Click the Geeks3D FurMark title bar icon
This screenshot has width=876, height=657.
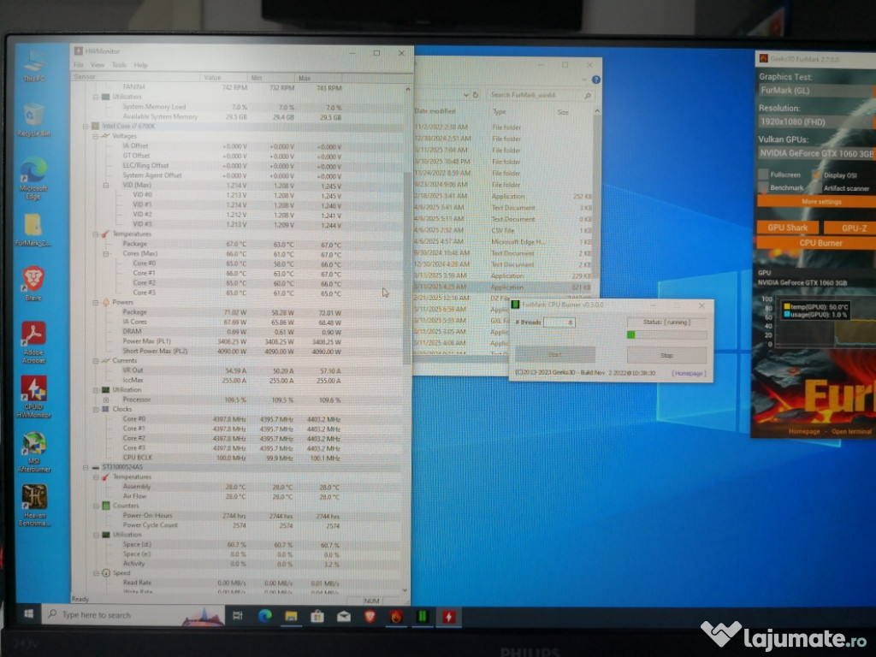[763, 58]
